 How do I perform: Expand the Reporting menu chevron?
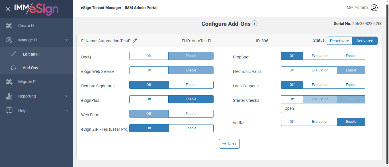pyautogui.click(x=67, y=96)
